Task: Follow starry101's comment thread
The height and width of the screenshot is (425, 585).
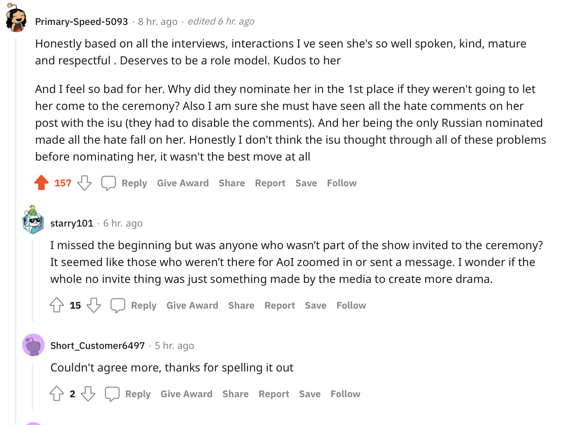Action: (351, 305)
